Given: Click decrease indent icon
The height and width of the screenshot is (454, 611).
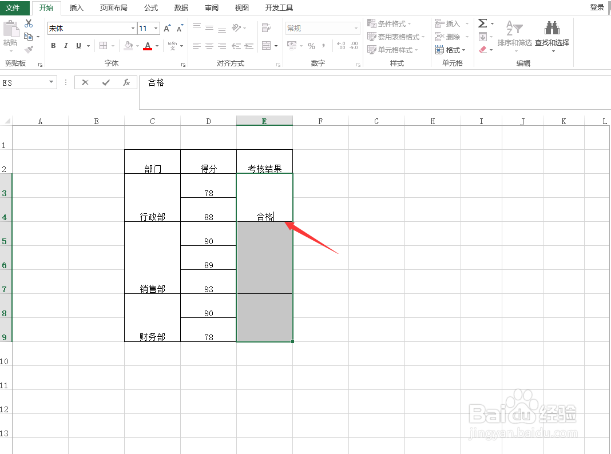Looking at the screenshot, I should point(236,46).
